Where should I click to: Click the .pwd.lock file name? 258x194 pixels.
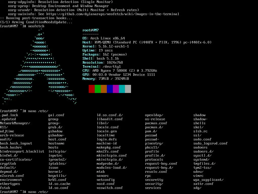tap(9, 115)
